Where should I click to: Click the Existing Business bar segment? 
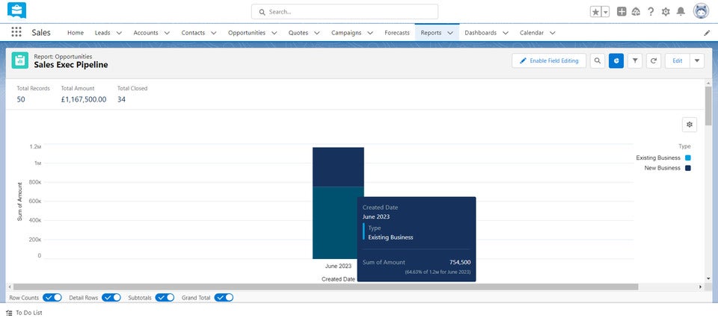click(x=335, y=222)
